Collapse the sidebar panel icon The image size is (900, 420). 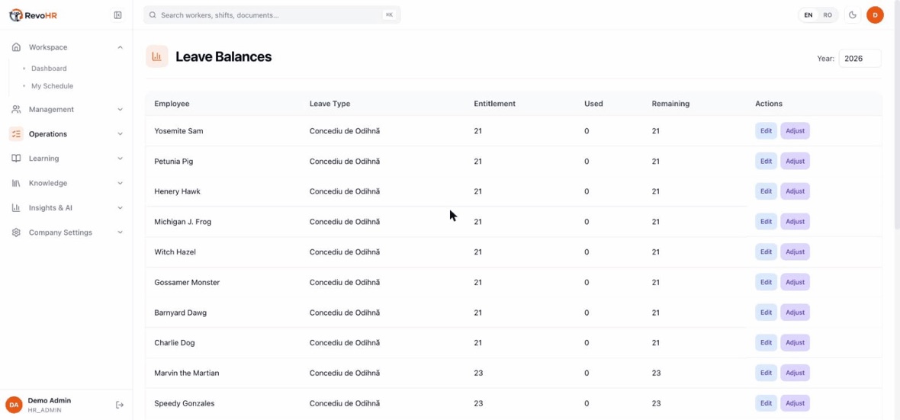[117, 15]
